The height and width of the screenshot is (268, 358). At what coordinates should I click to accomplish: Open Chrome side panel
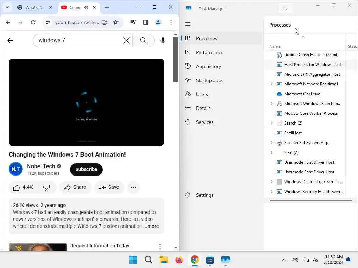point(146,22)
